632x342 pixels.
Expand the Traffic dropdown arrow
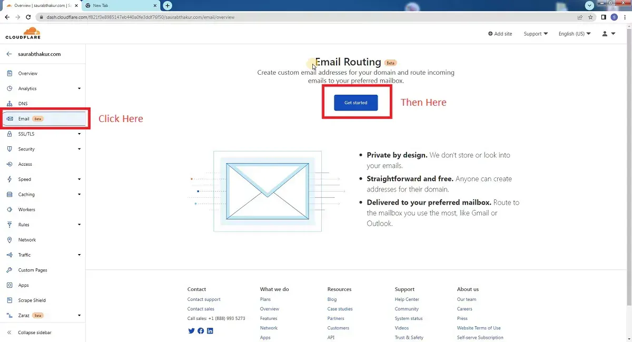[80, 255]
